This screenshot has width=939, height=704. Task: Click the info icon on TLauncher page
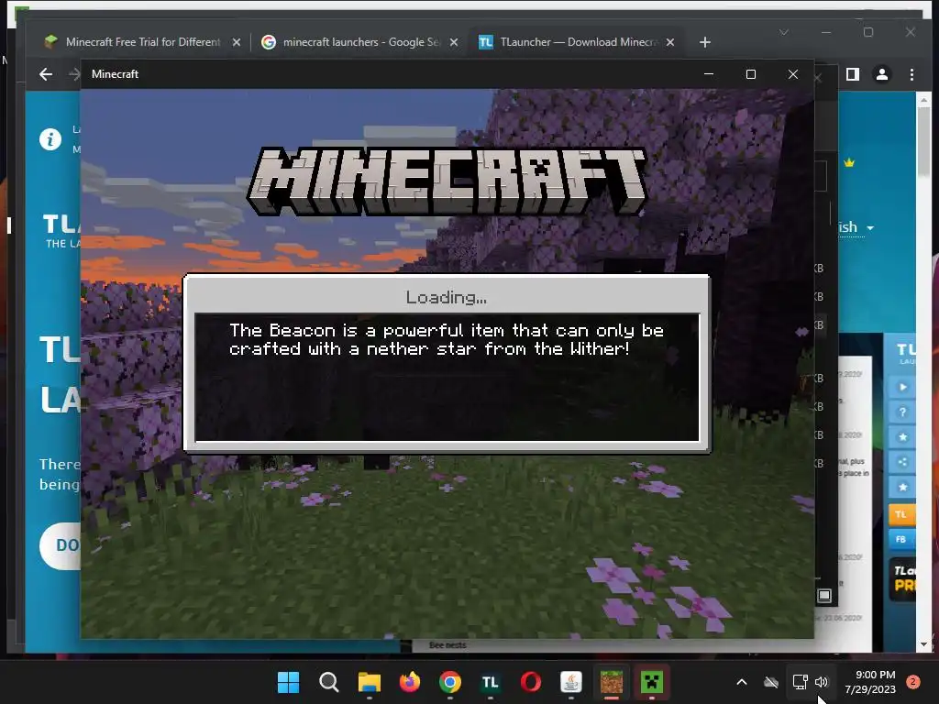(x=50, y=139)
